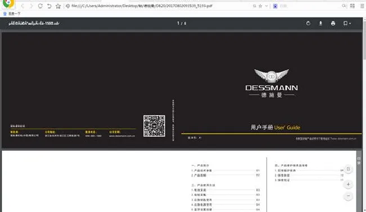The height and width of the screenshot is (212, 366).
Task: Click the fit to page button
Action: coord(348,169)
